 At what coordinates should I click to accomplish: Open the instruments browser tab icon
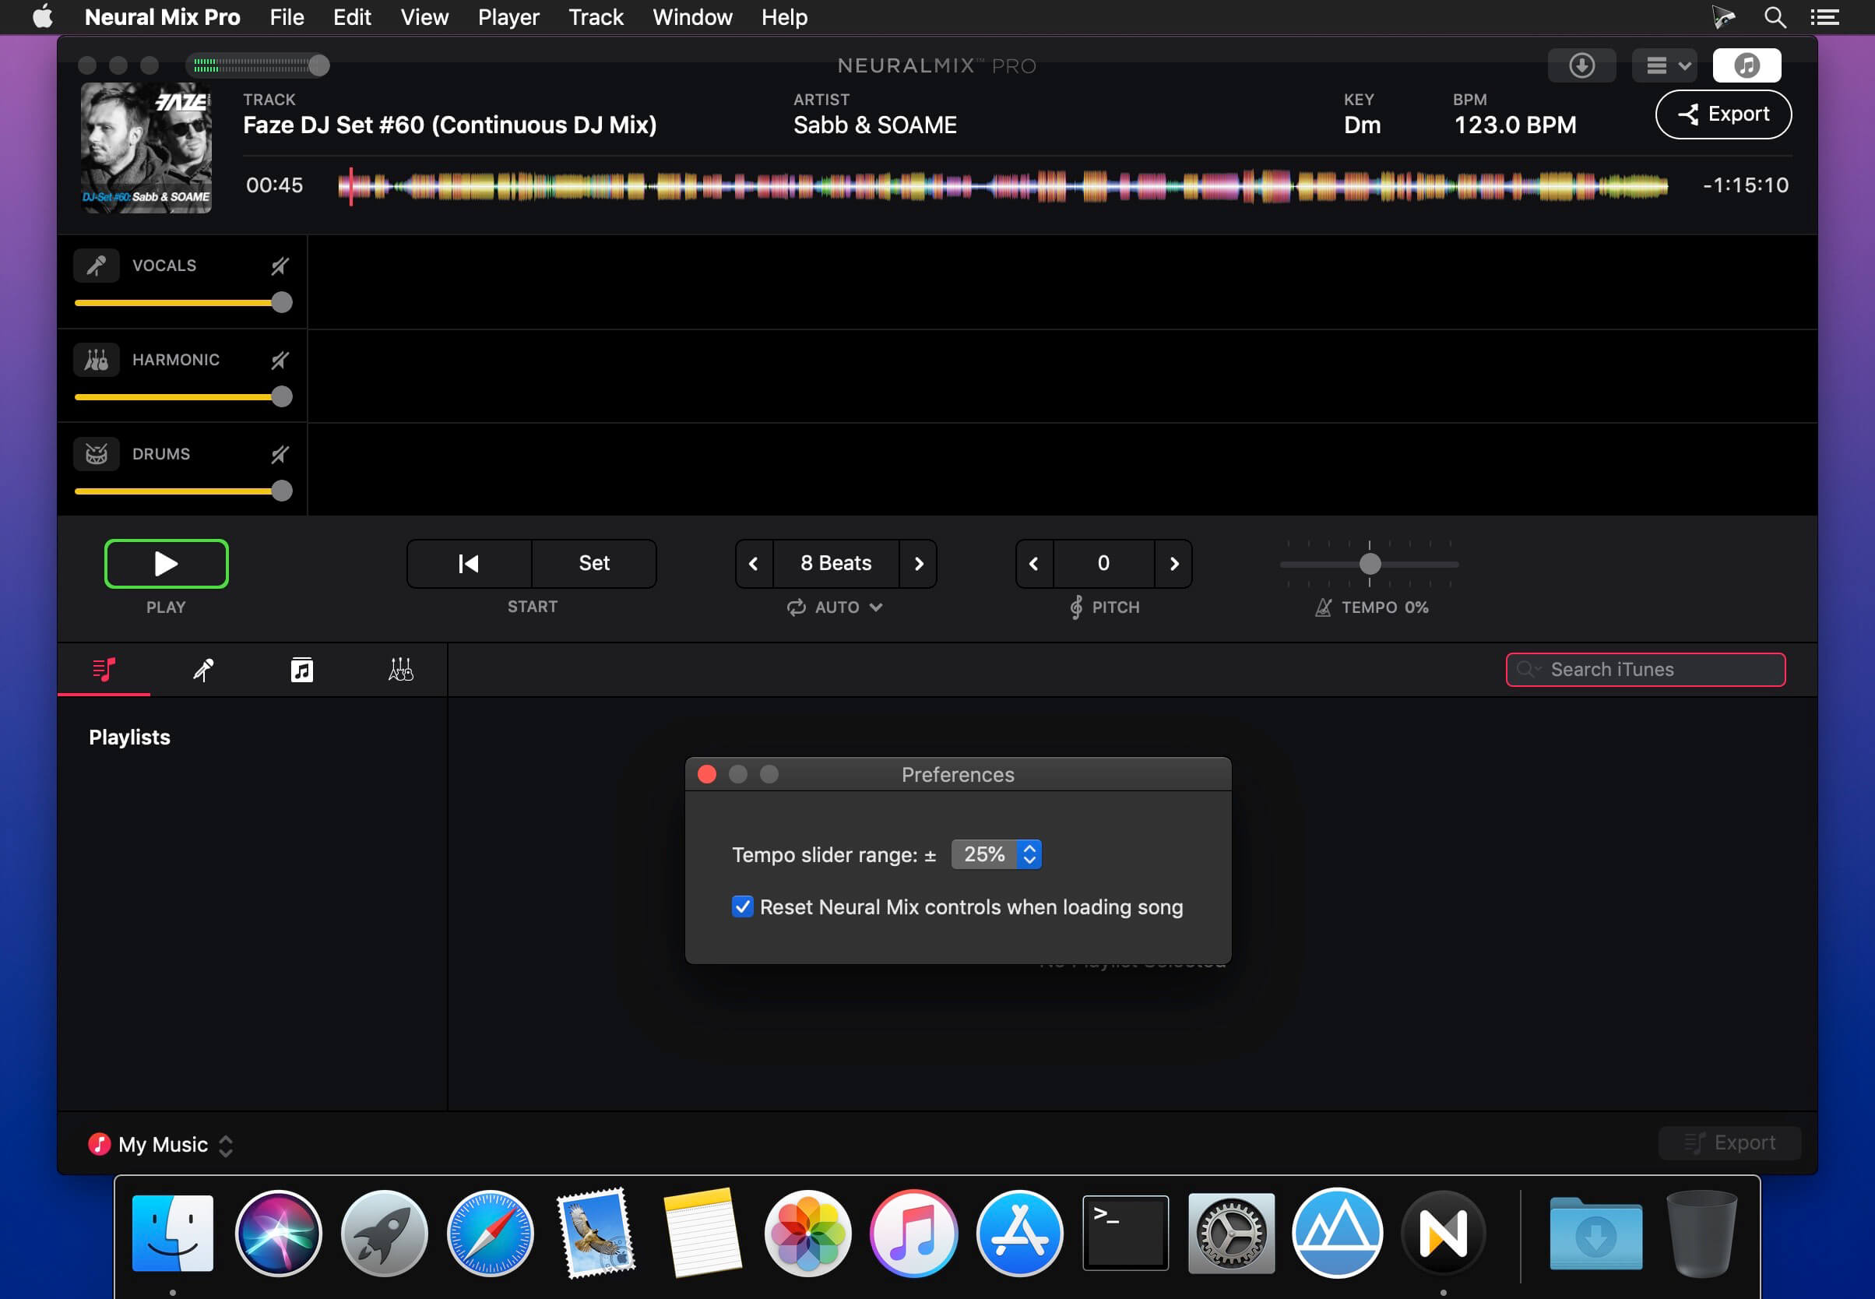[x=399, y=669]
